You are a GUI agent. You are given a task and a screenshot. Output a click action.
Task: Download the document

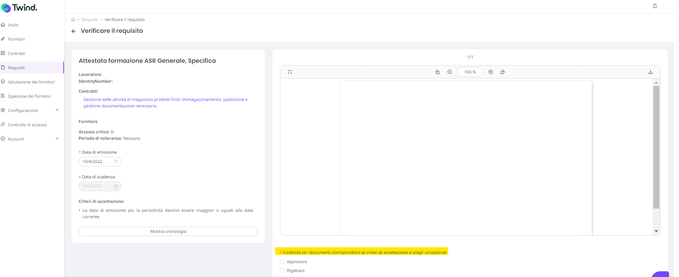point(650,72)
